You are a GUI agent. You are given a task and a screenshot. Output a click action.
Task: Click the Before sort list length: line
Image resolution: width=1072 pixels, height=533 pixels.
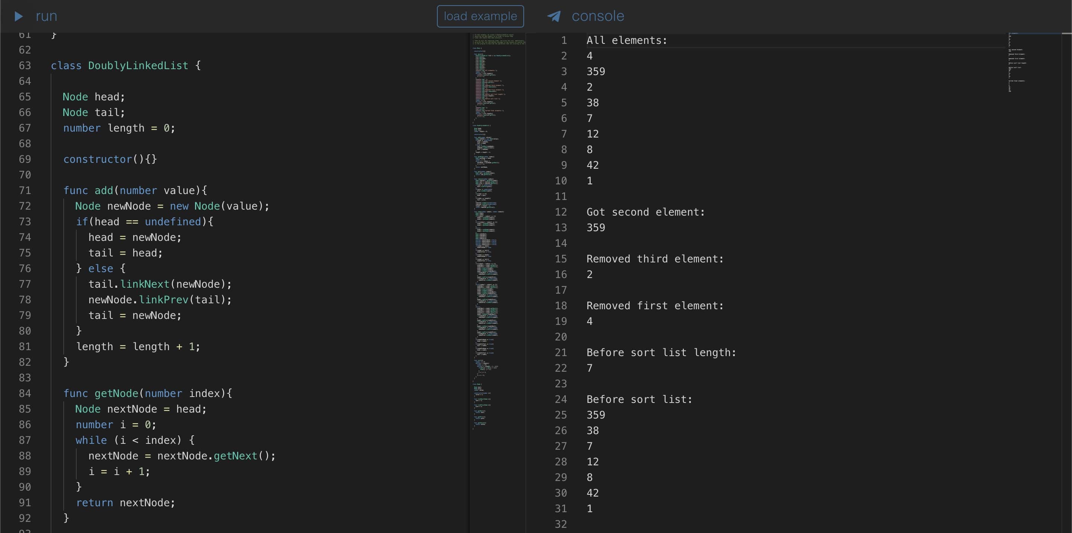click(x=661, y=352)
